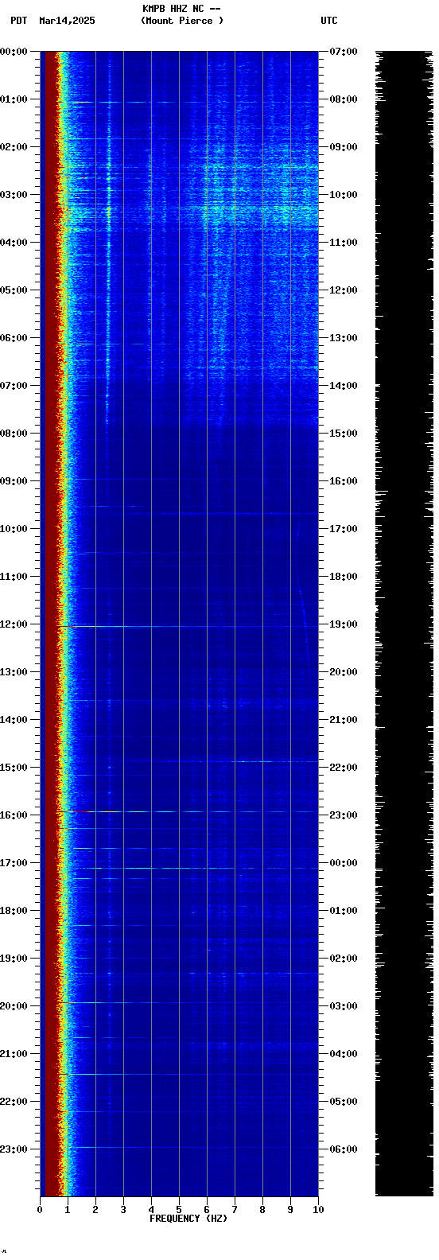The height and width of the screenshot is (1260, 439).
Task: Click the station title KMPB HHZ NC --
Action: [181, 9]
